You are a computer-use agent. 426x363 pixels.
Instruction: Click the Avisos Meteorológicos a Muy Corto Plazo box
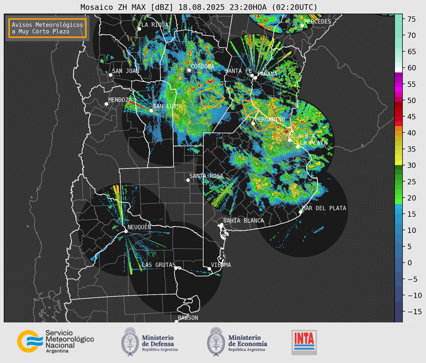click(x=47, y=28)
